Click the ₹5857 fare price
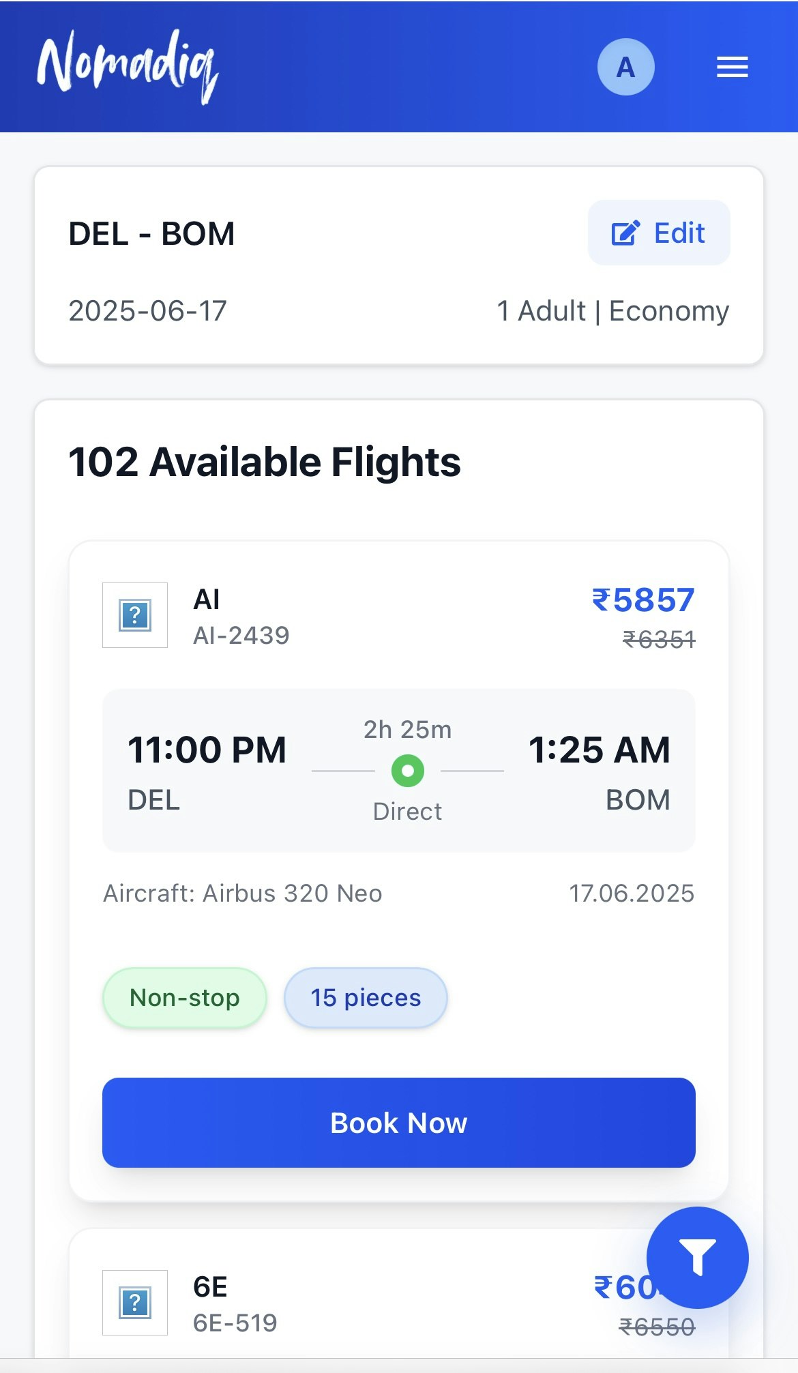This screenshot has height=1373, width=798. [x=643, y=600]
